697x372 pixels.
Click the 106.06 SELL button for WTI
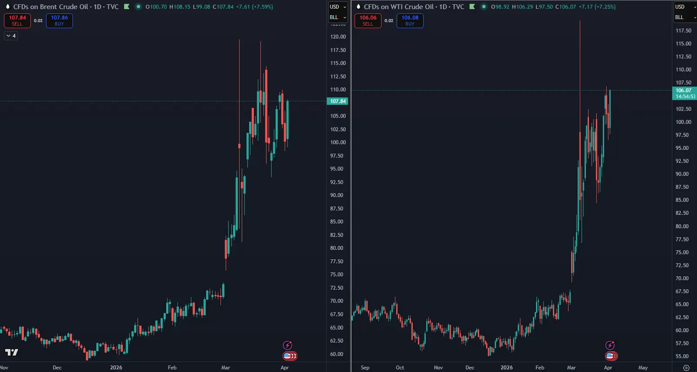(368, 21)
